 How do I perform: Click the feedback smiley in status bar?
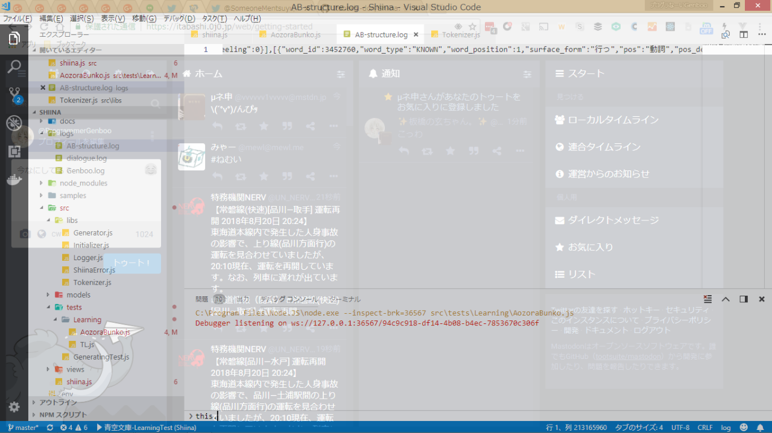tap(744, 428)
